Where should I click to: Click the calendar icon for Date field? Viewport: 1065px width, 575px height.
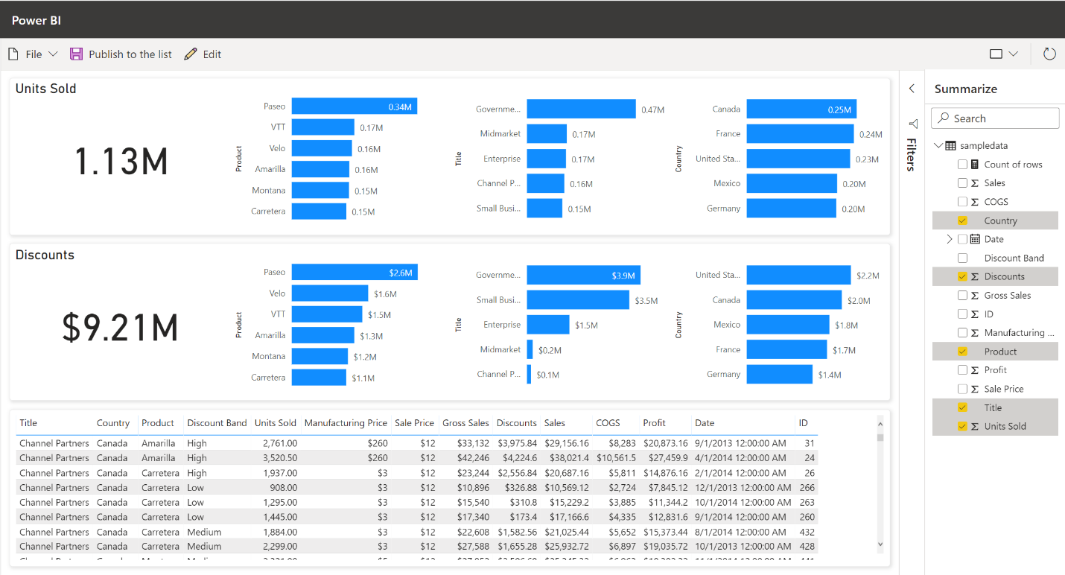tap(974, 239)
